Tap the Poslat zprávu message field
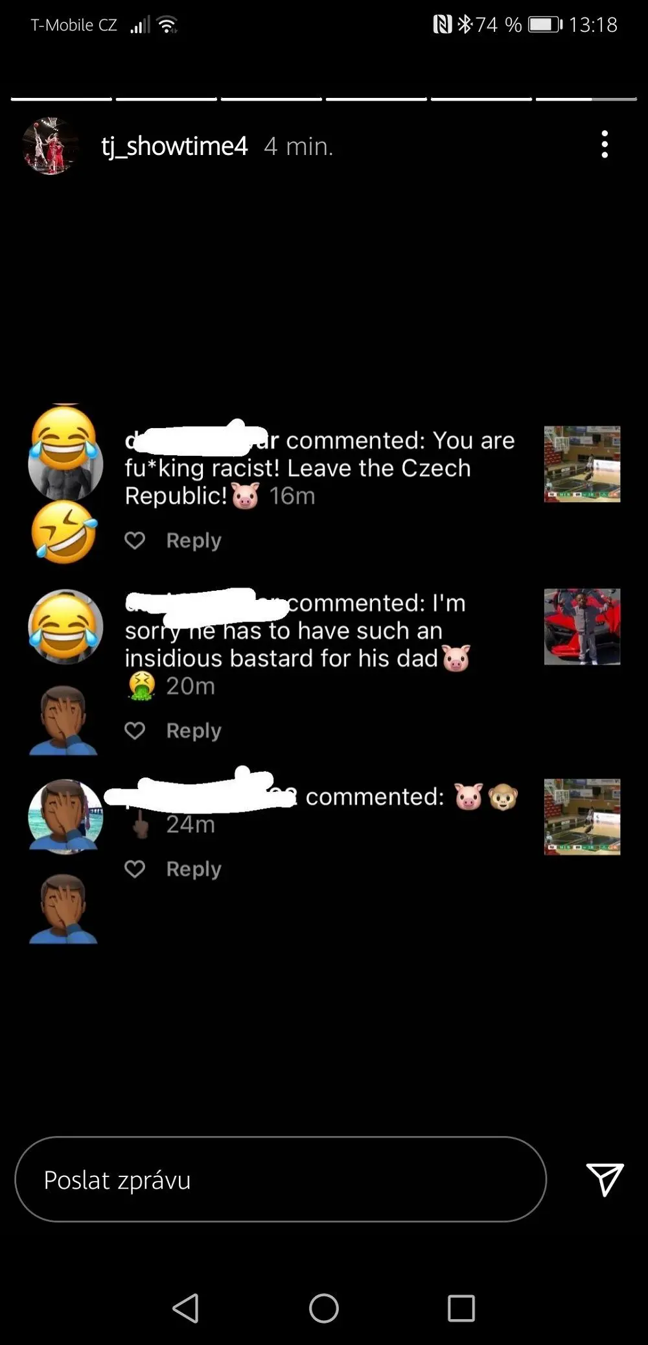 (x=281, y=1179)
